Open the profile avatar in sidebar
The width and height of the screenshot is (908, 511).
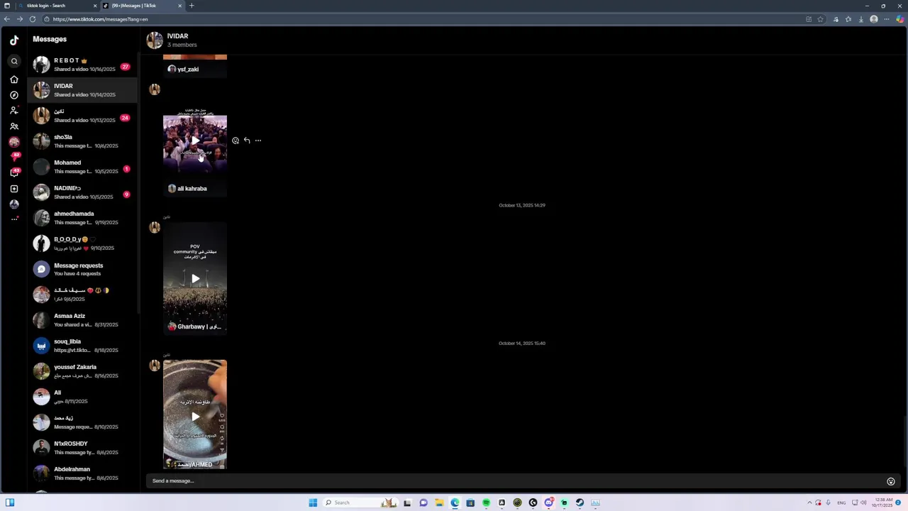coord(14,204)
